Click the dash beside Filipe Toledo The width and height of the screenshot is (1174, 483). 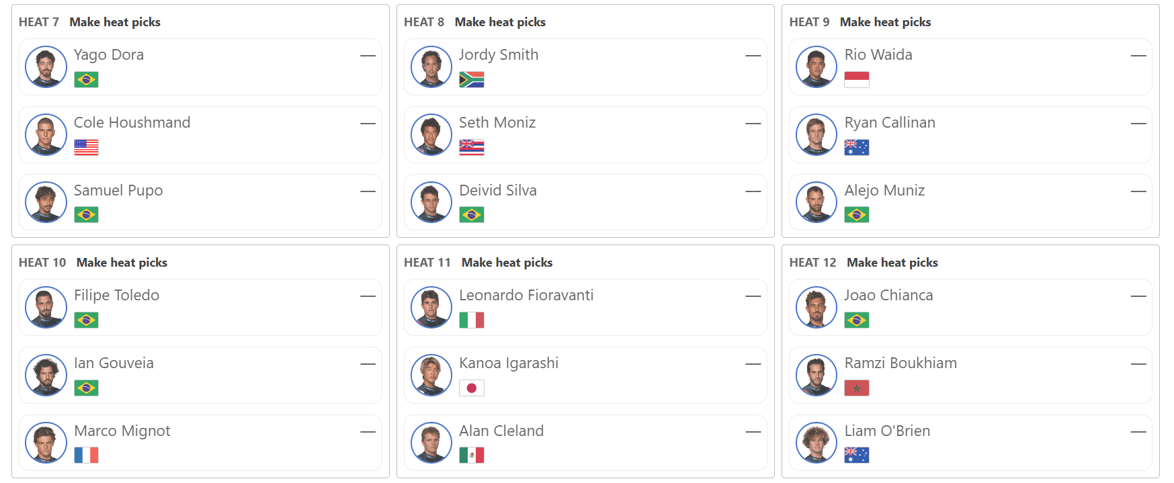tap(368, 296)
